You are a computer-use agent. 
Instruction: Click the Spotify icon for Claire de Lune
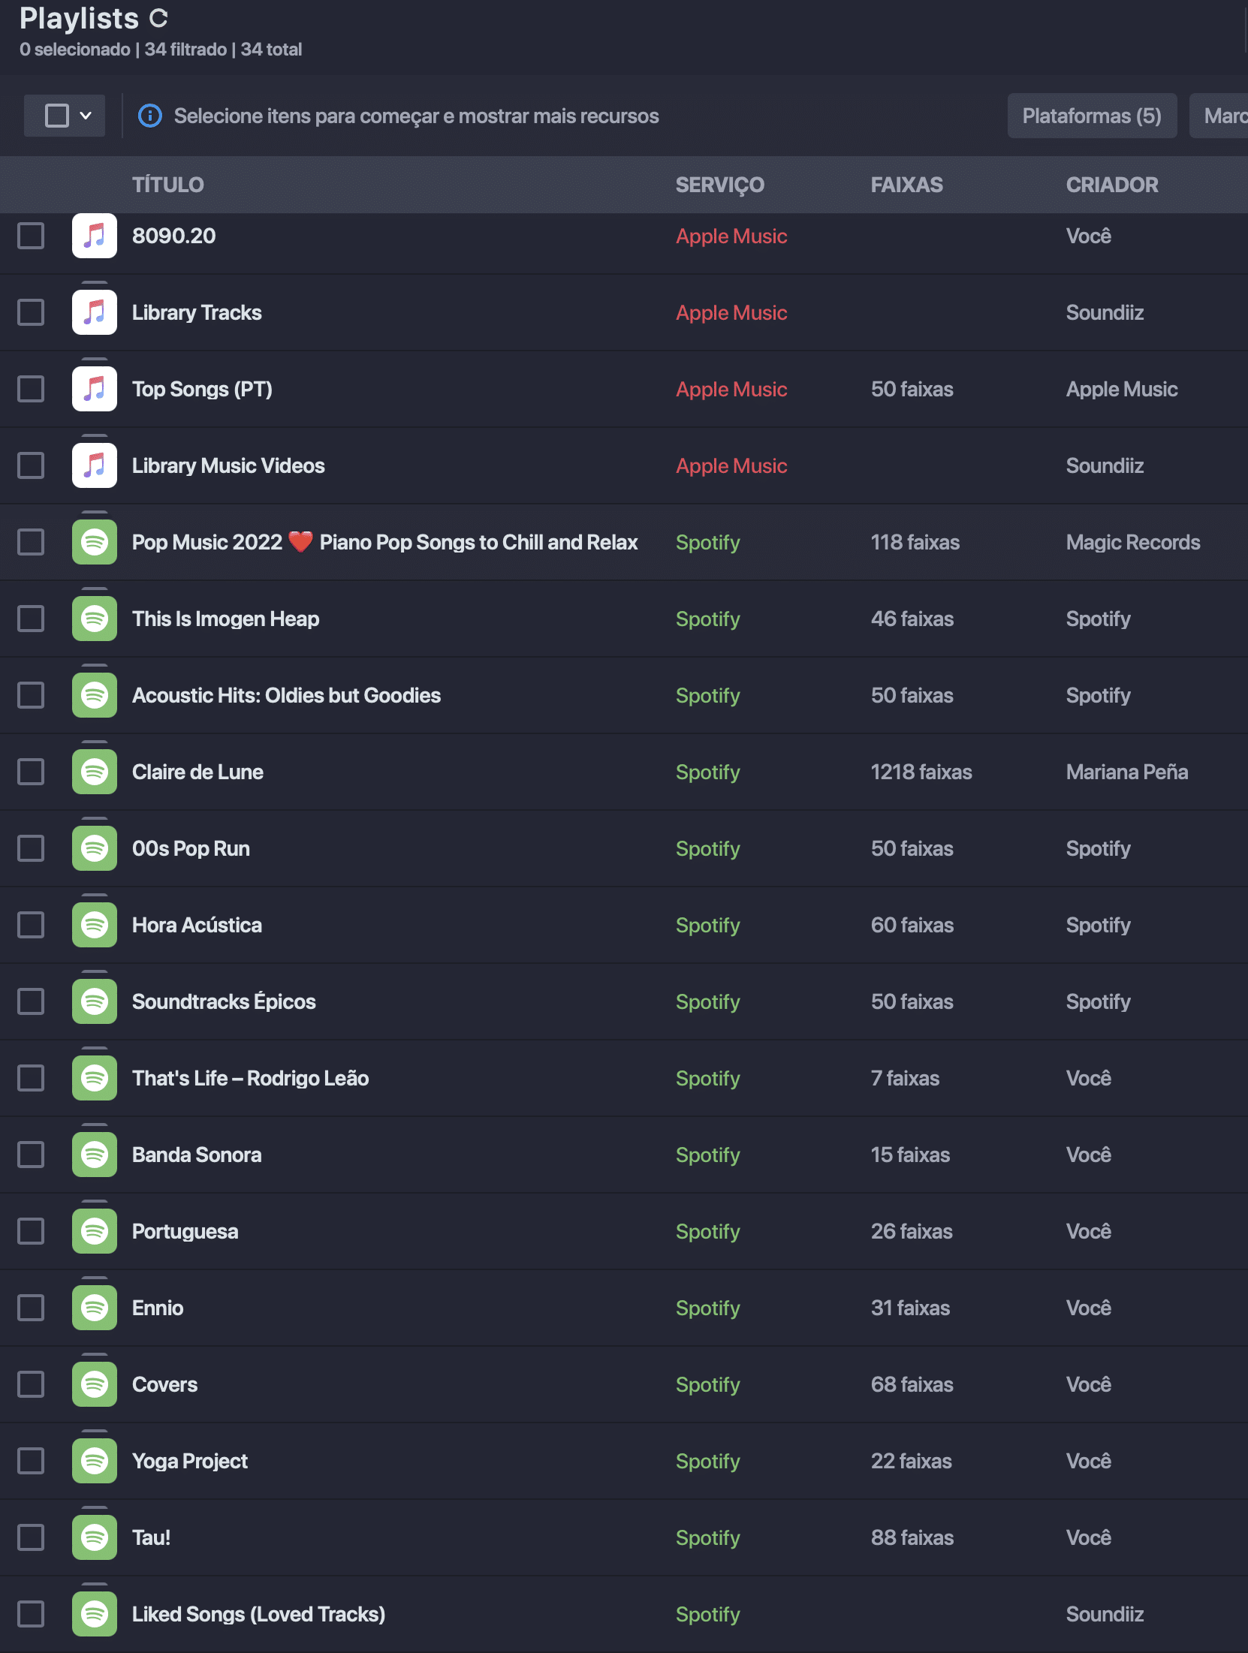tap(95, 772)
